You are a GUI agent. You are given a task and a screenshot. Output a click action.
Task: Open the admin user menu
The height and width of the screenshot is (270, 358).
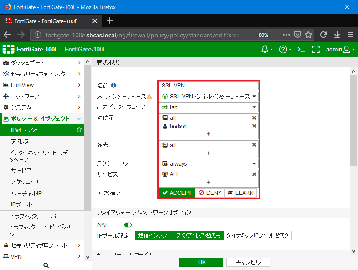tap(340, 49)
